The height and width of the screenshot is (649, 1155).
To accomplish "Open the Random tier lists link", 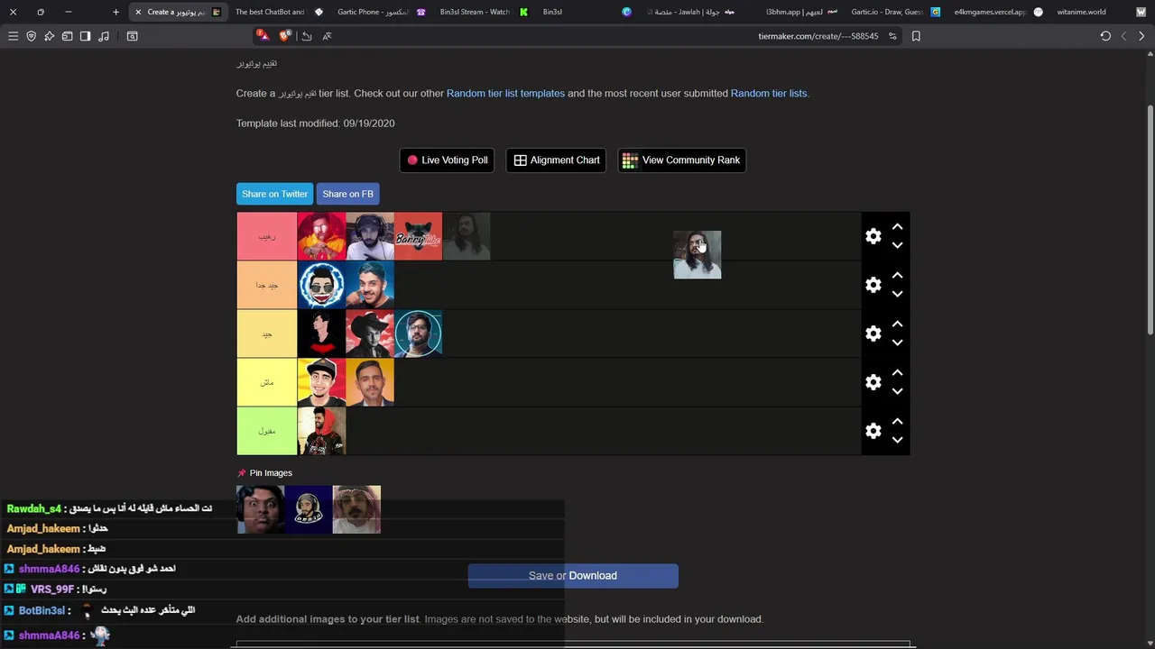I will coord(769,93).
